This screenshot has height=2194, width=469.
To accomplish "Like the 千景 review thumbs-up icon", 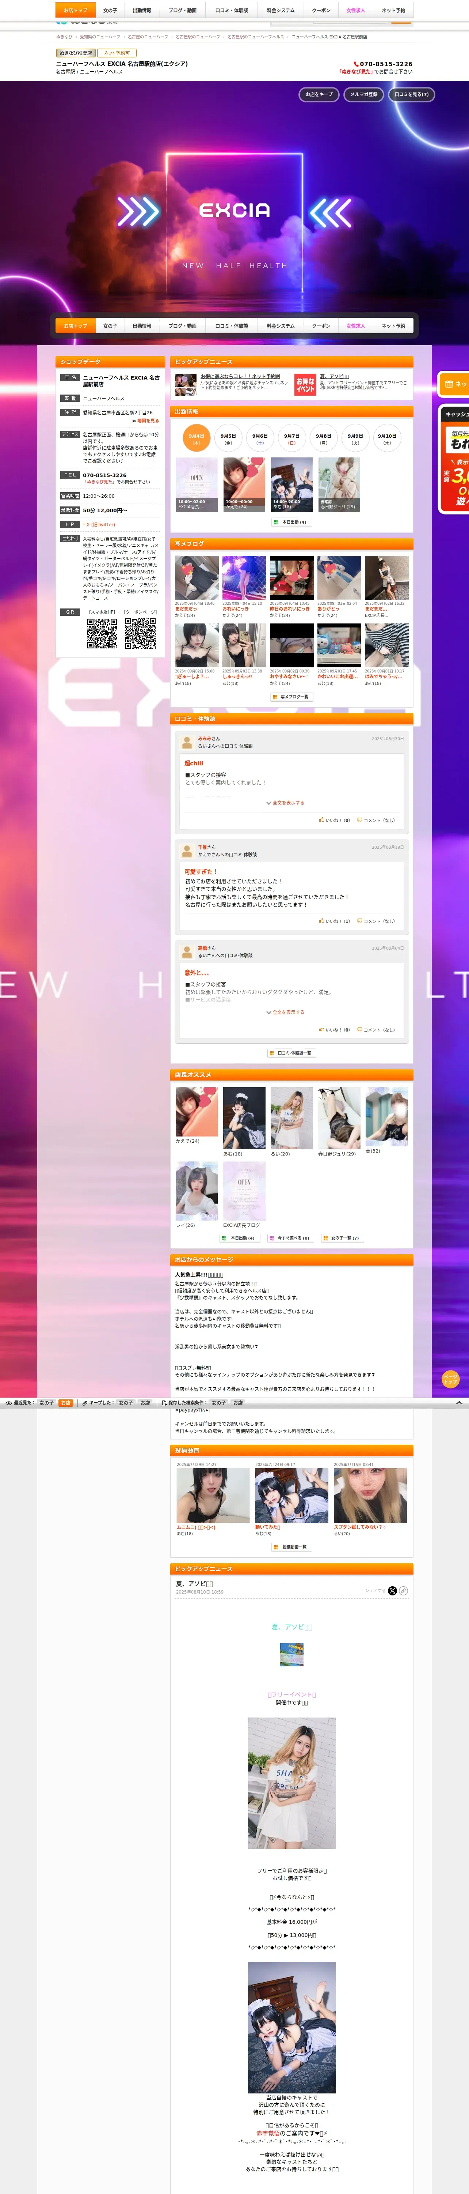I will coord(322,921).
